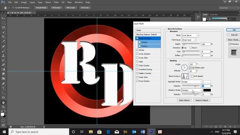Select the Quick Selection tool
The height and width of the screenshot is (135, 240).
[x=3, y=32]
